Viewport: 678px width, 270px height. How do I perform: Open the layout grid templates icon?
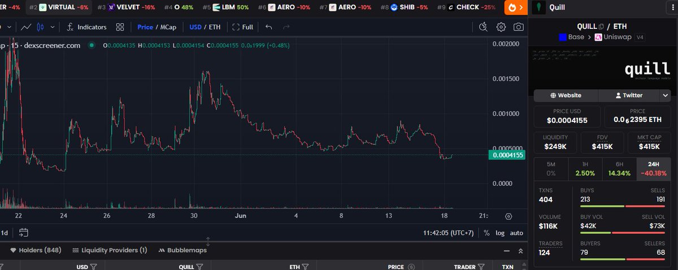120,27
